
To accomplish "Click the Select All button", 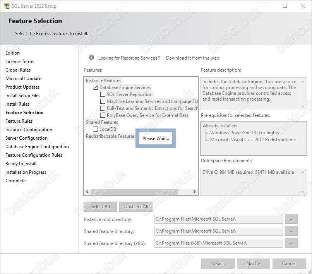I will [x=100, y=207].
